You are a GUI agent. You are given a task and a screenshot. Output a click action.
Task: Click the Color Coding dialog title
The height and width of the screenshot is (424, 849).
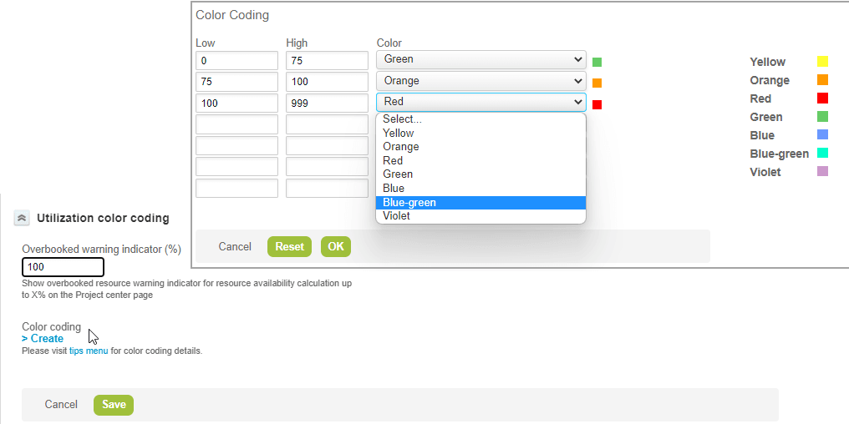[232, 15]
